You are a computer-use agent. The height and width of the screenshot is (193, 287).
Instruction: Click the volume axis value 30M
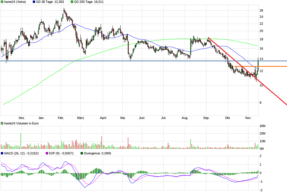click(x=263, y=126)
